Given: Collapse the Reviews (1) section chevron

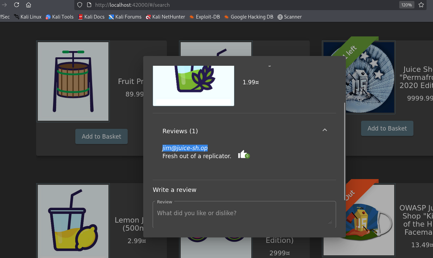Looking at the screenshot, I should pyautogui.click(x=325, y=130).
